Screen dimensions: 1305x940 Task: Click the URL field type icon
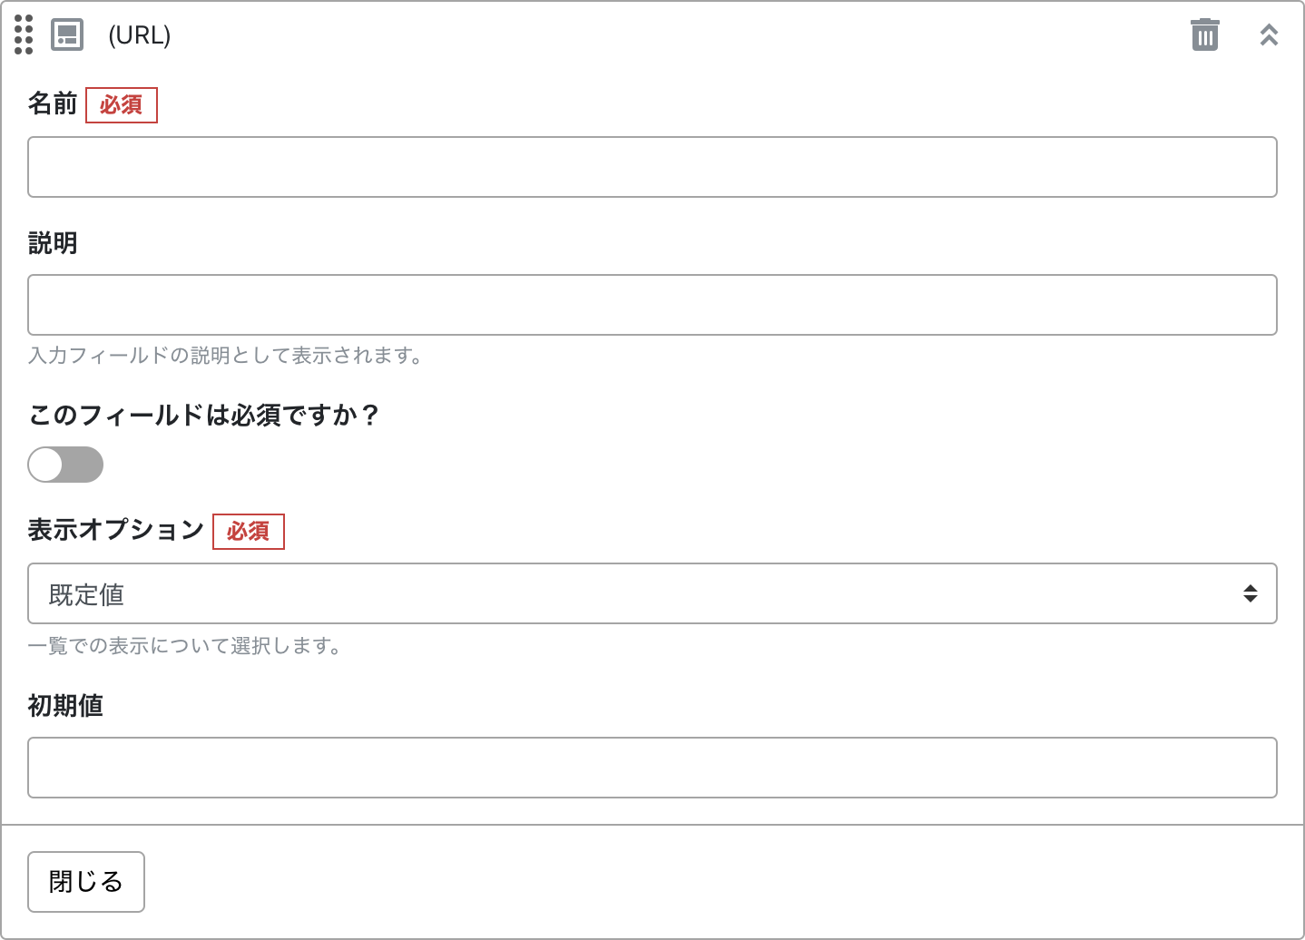coord(67,34)
